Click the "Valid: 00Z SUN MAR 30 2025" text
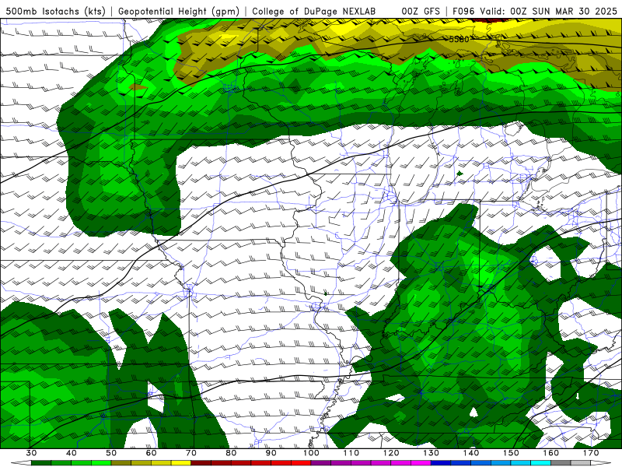This screenshot has height=467, width=622. [x=549, y=11]
